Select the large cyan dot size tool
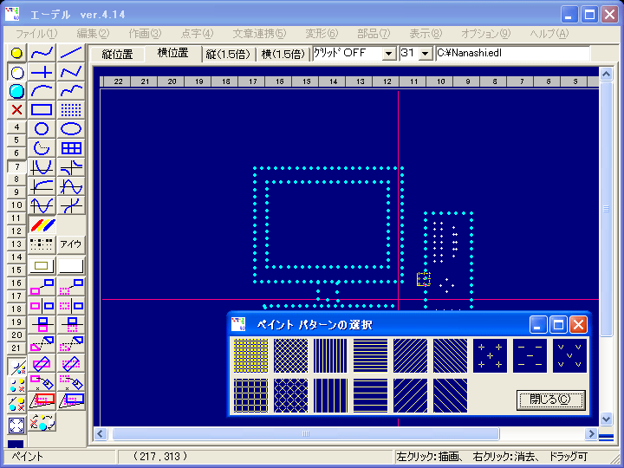624x468 pixels. click(16, 91)
